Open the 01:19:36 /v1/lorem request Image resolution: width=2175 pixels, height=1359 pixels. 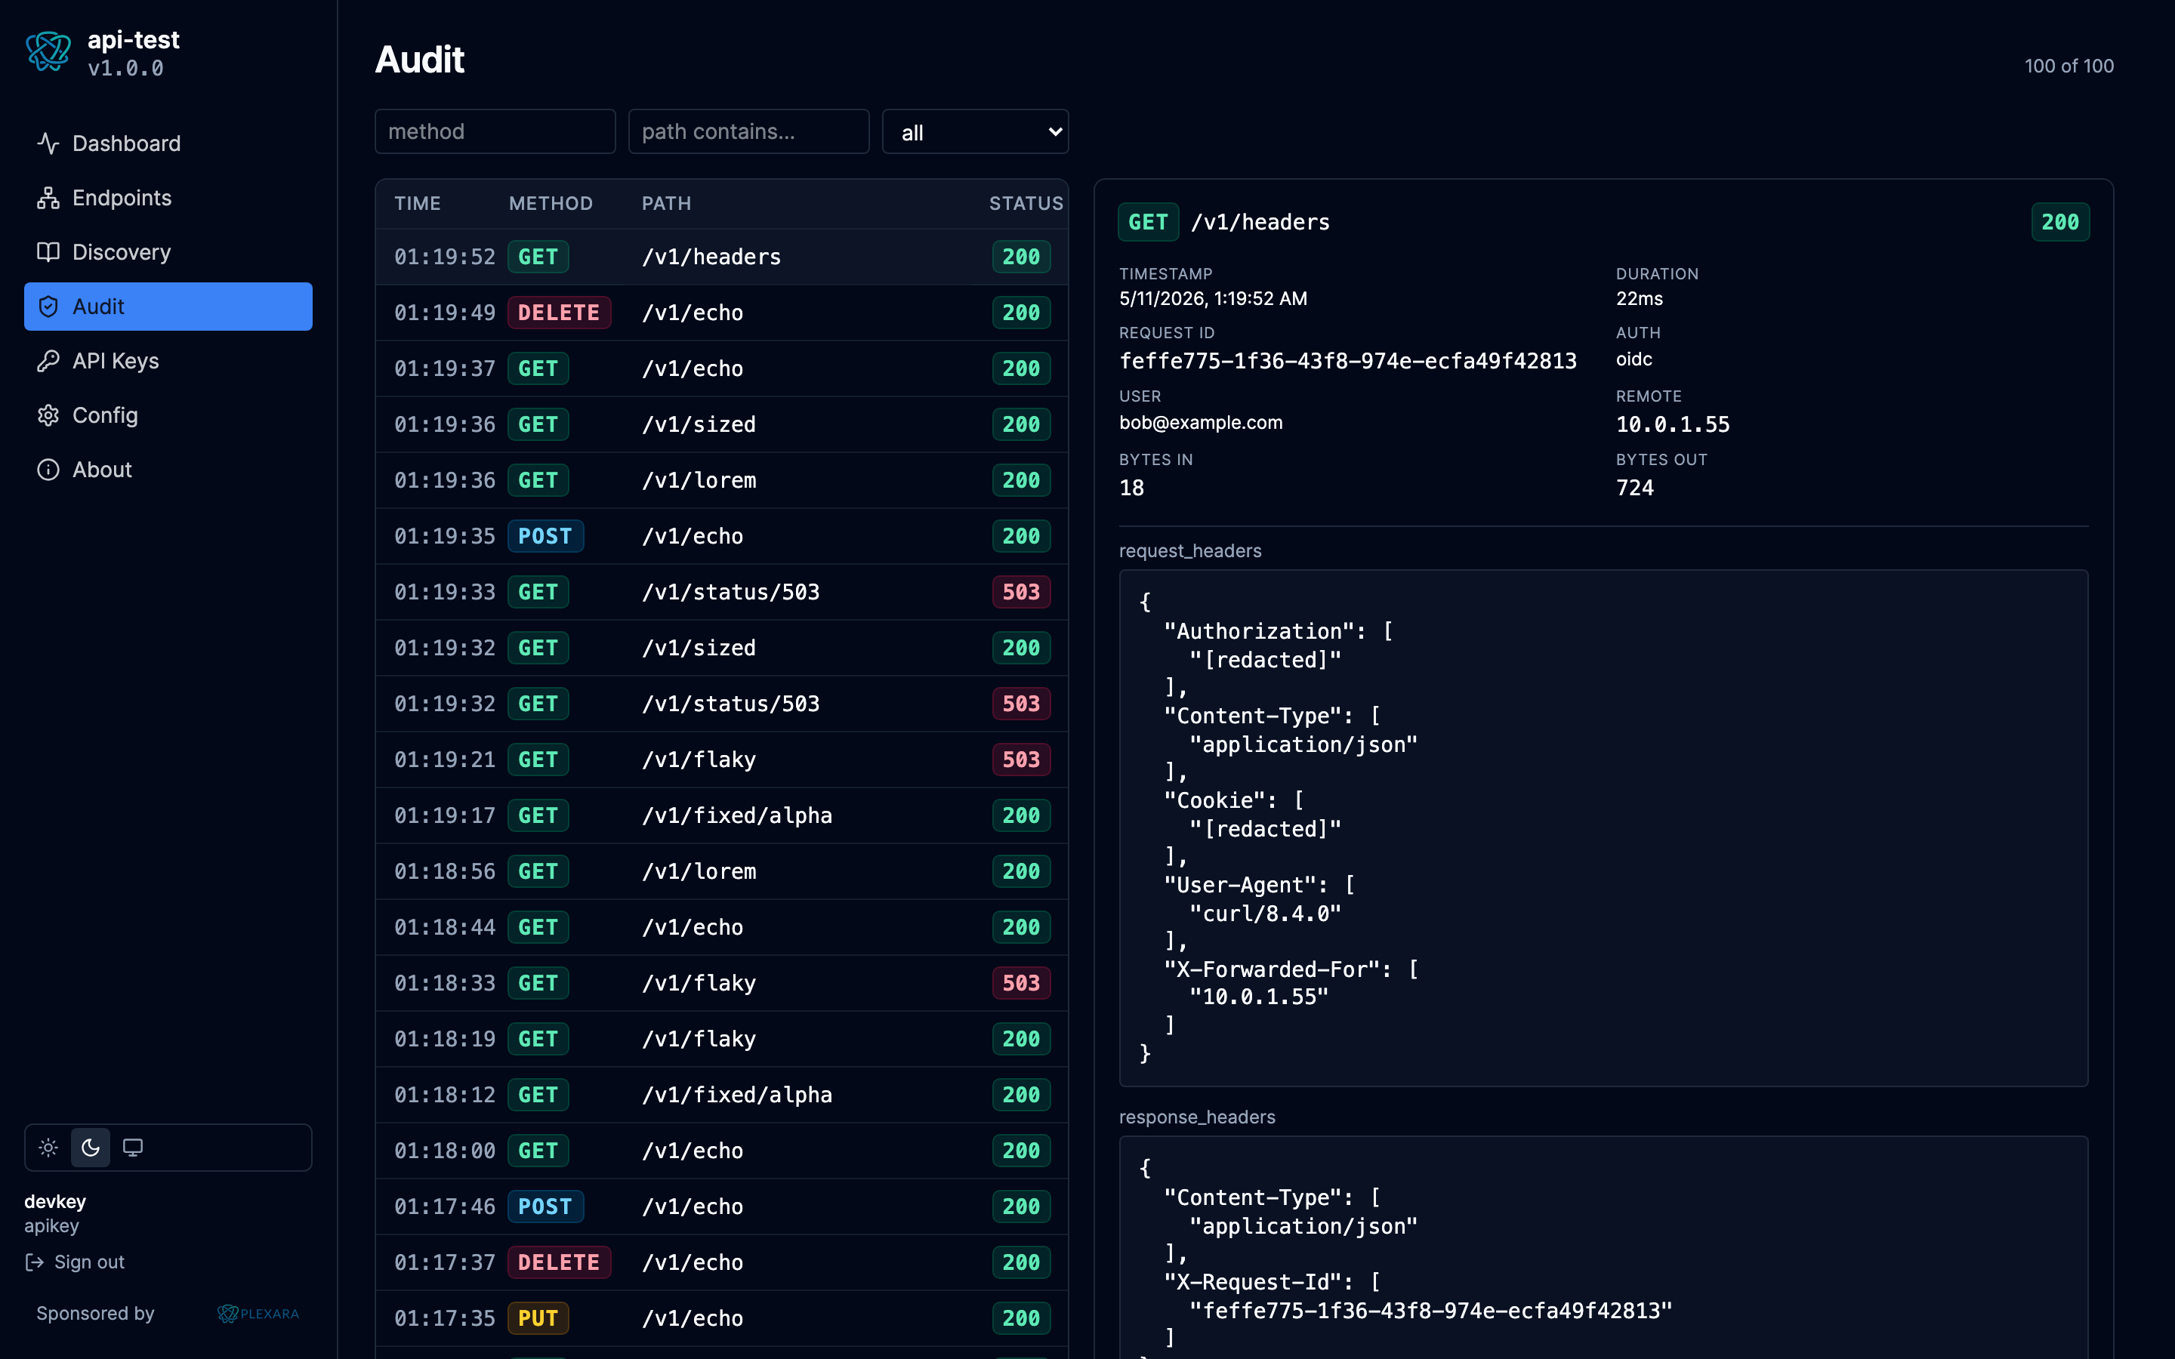point(722,480)
